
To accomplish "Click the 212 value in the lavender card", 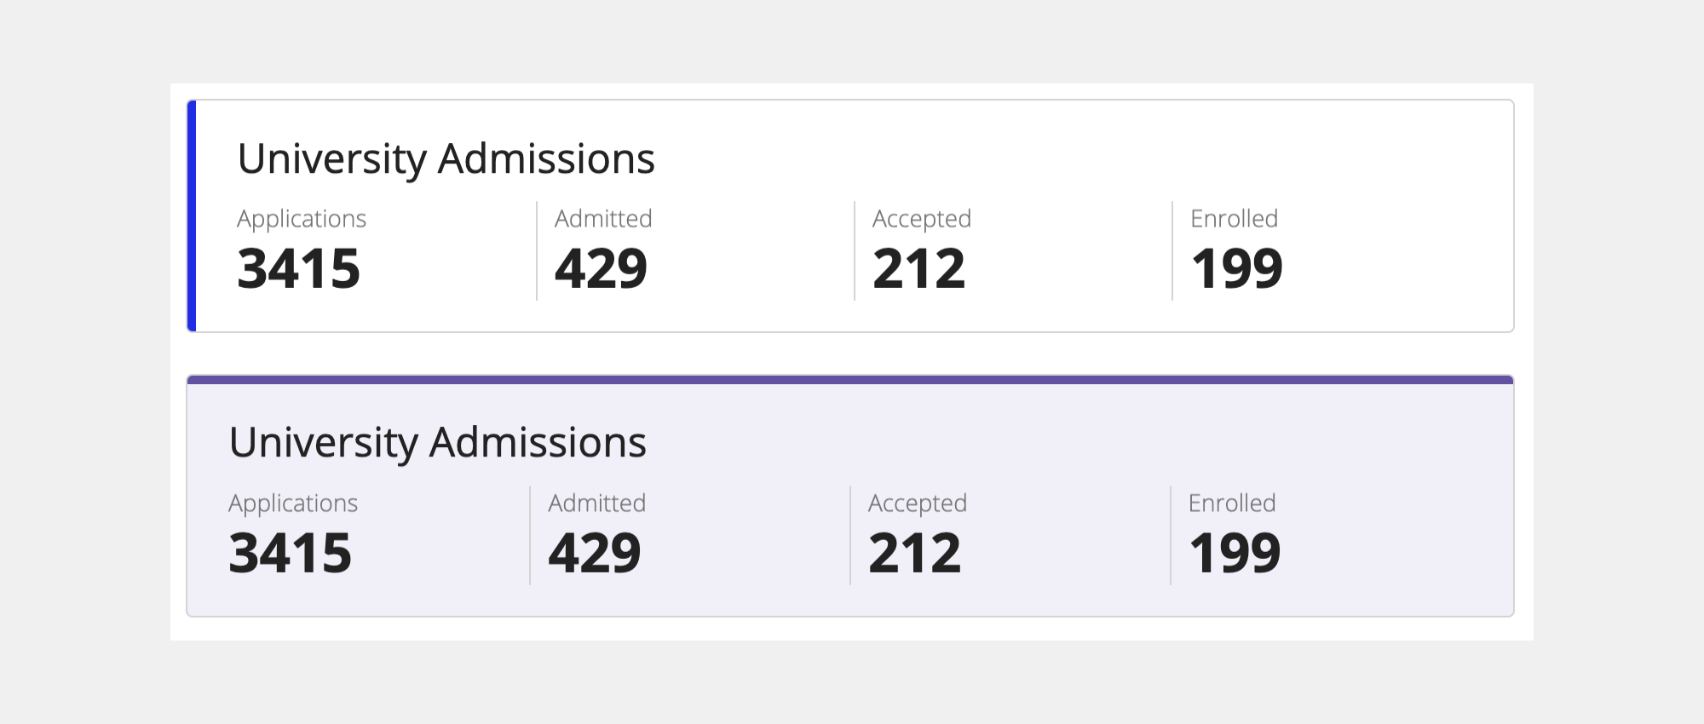I will [x=914, y=554].
